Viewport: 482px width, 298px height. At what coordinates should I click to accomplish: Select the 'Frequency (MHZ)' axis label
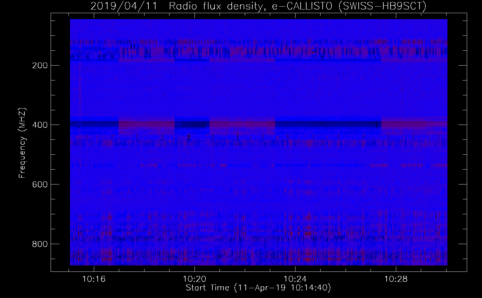coord(22,143)
